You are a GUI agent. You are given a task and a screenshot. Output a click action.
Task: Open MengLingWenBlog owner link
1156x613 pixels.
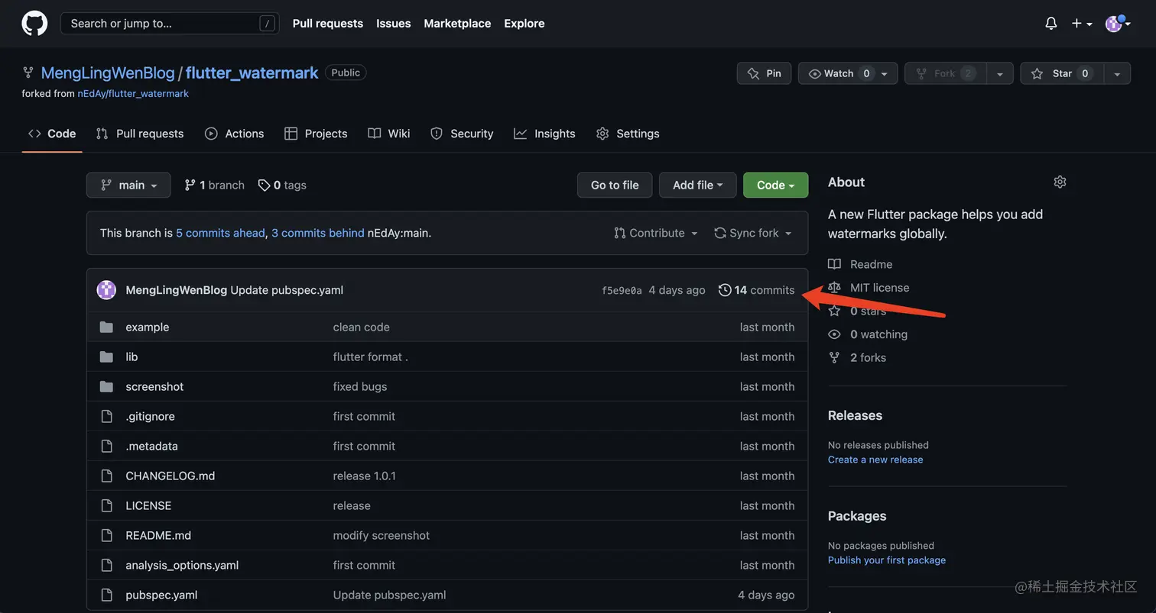(108, 73)
